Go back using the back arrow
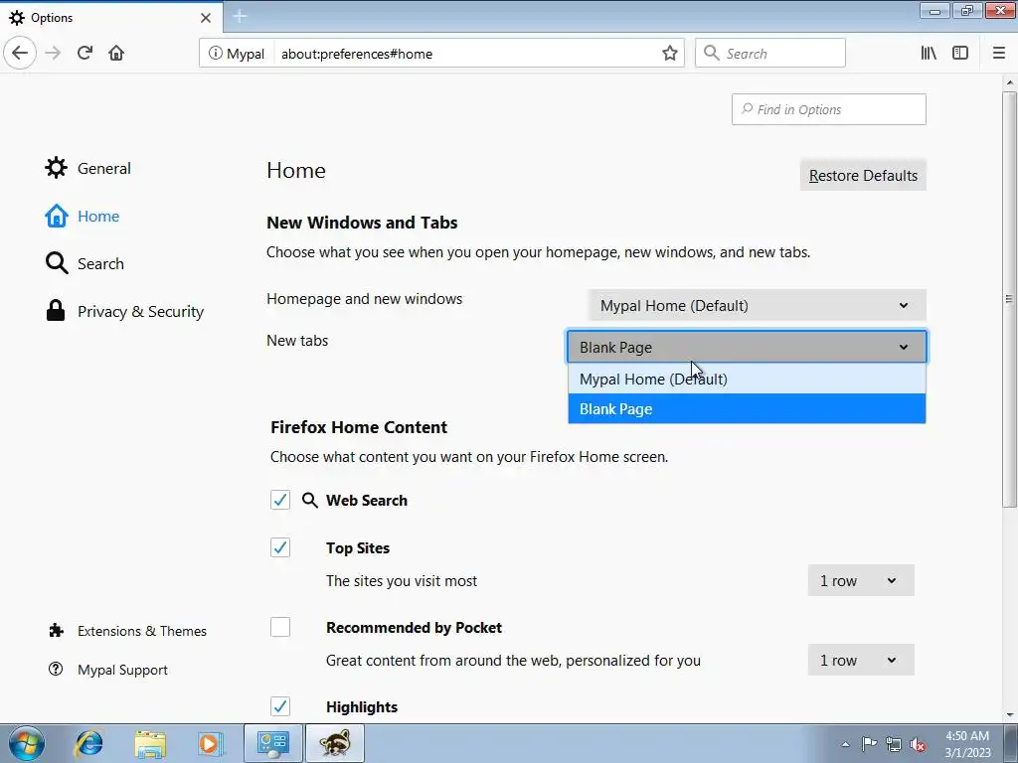The width and height of the screenshot is (1018, 763). (20, 53)
